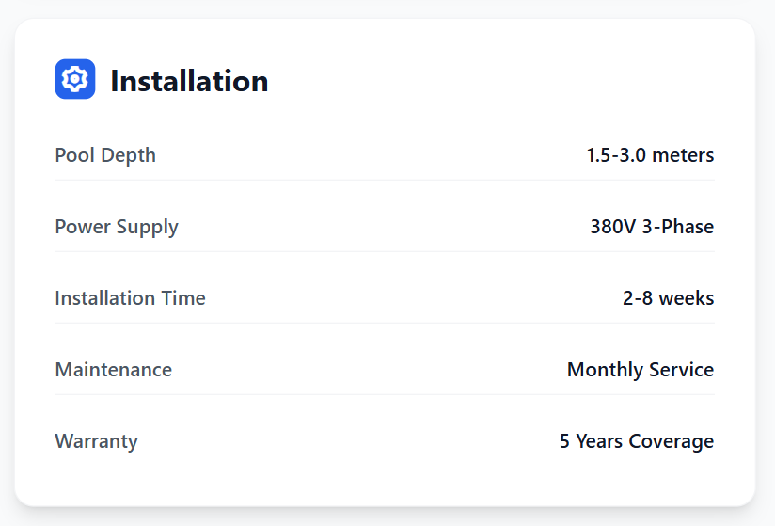Select the Warranty label
Viewport: 775px width, 526px height.
tap(97, 441)
